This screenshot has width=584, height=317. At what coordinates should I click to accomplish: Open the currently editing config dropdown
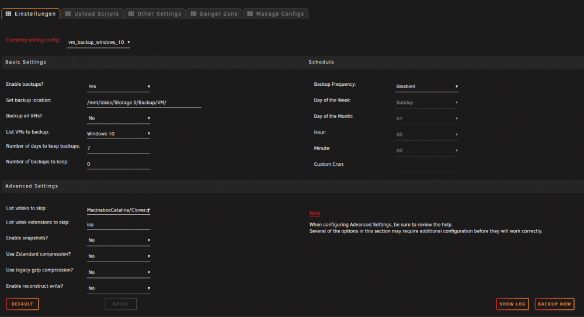99,43
